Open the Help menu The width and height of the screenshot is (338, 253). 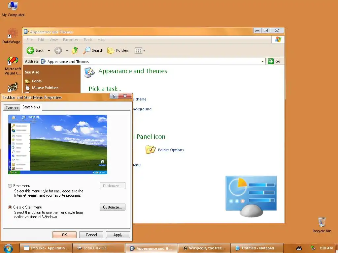(x=102, y=40)
